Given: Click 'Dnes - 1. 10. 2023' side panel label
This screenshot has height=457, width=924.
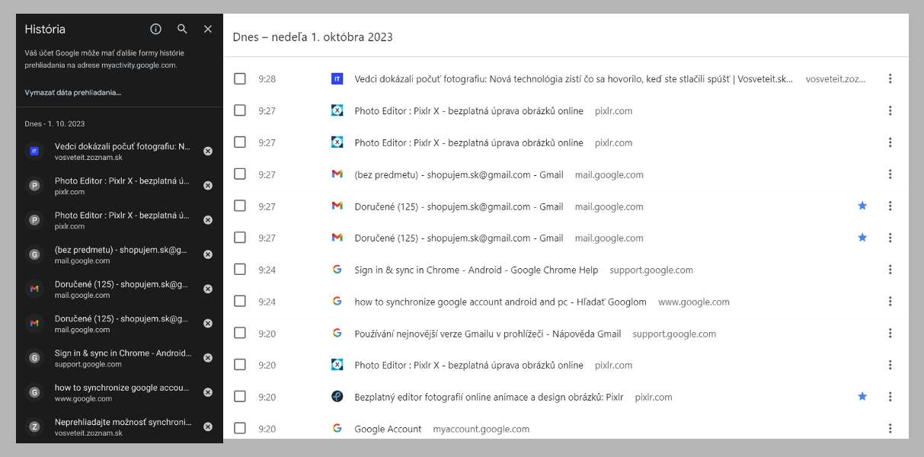Looking at the screenshot, I should [55, 123].
